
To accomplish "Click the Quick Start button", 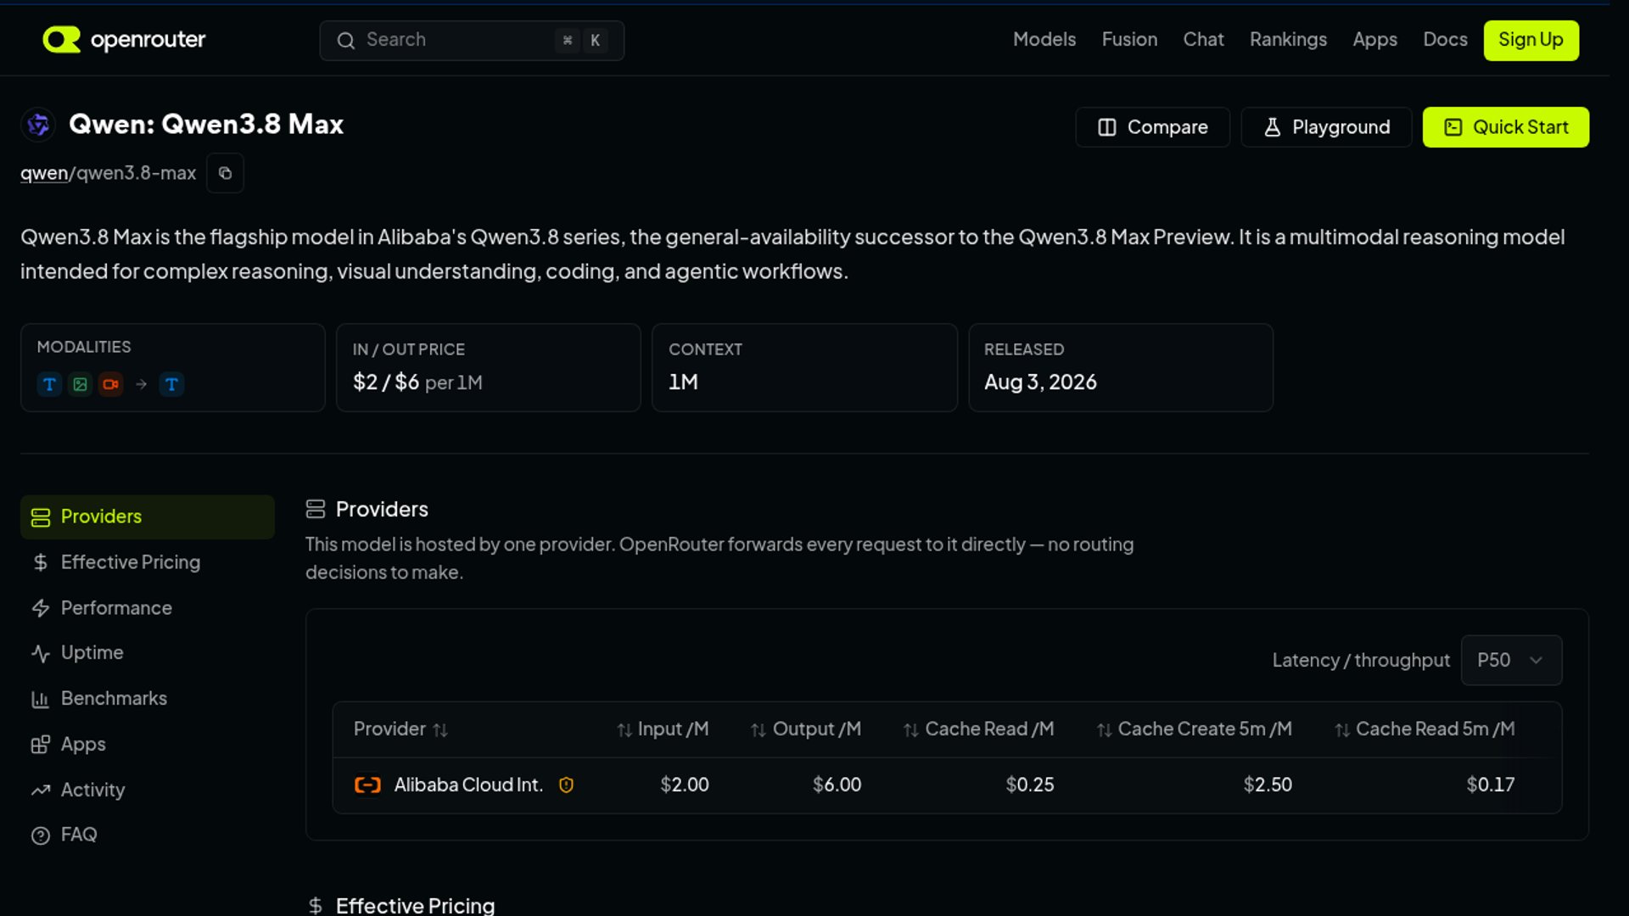I will (x=1505, y=127).
